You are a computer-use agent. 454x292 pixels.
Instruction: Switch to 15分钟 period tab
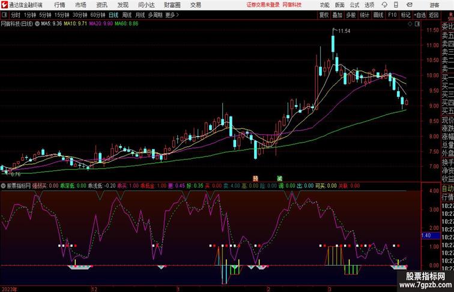(62, 15)
